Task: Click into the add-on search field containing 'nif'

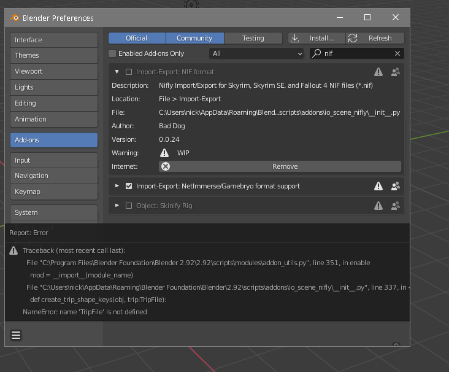Action: tap(357, 53)
